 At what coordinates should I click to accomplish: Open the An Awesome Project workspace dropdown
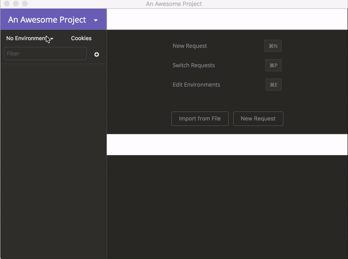[53, 20]
